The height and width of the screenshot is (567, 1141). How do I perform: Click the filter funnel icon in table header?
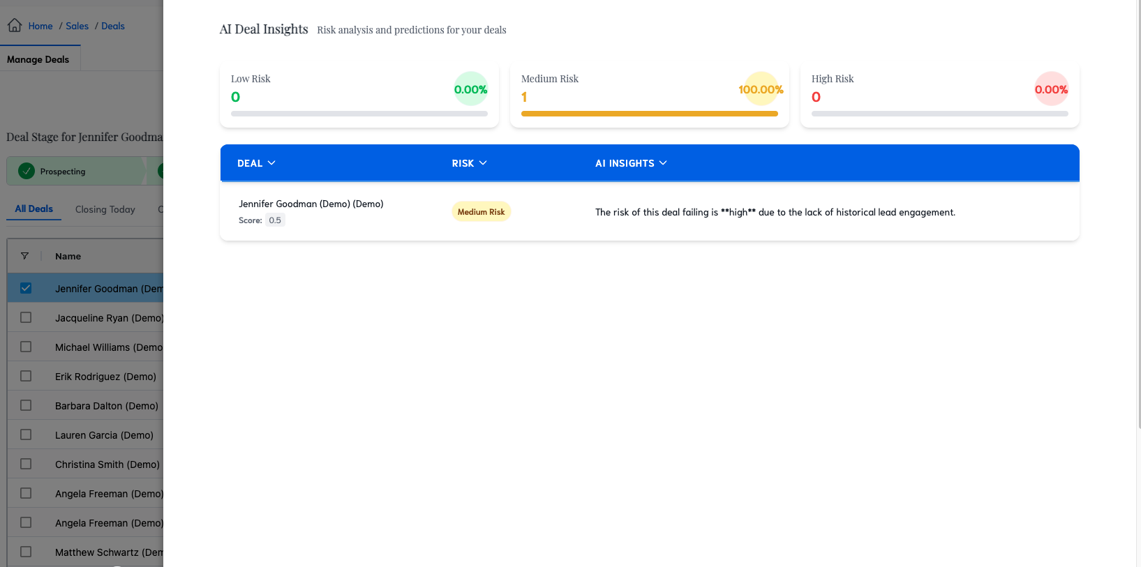point(24,256)
